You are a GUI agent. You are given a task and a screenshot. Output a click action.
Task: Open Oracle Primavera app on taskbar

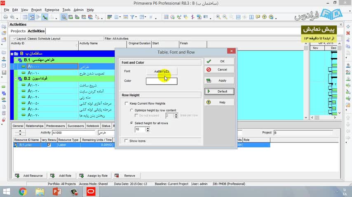(91, 192)
